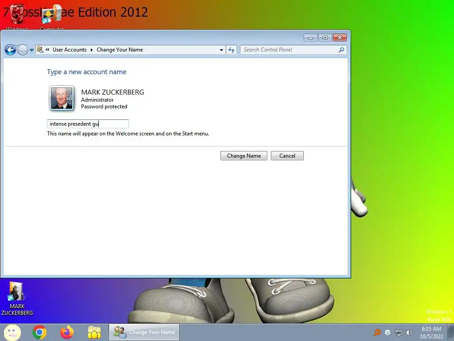The height and width of the screenshot is (341, 454).
Task: Minimize the Change Your Name window
Action: (x=310, y=38)
